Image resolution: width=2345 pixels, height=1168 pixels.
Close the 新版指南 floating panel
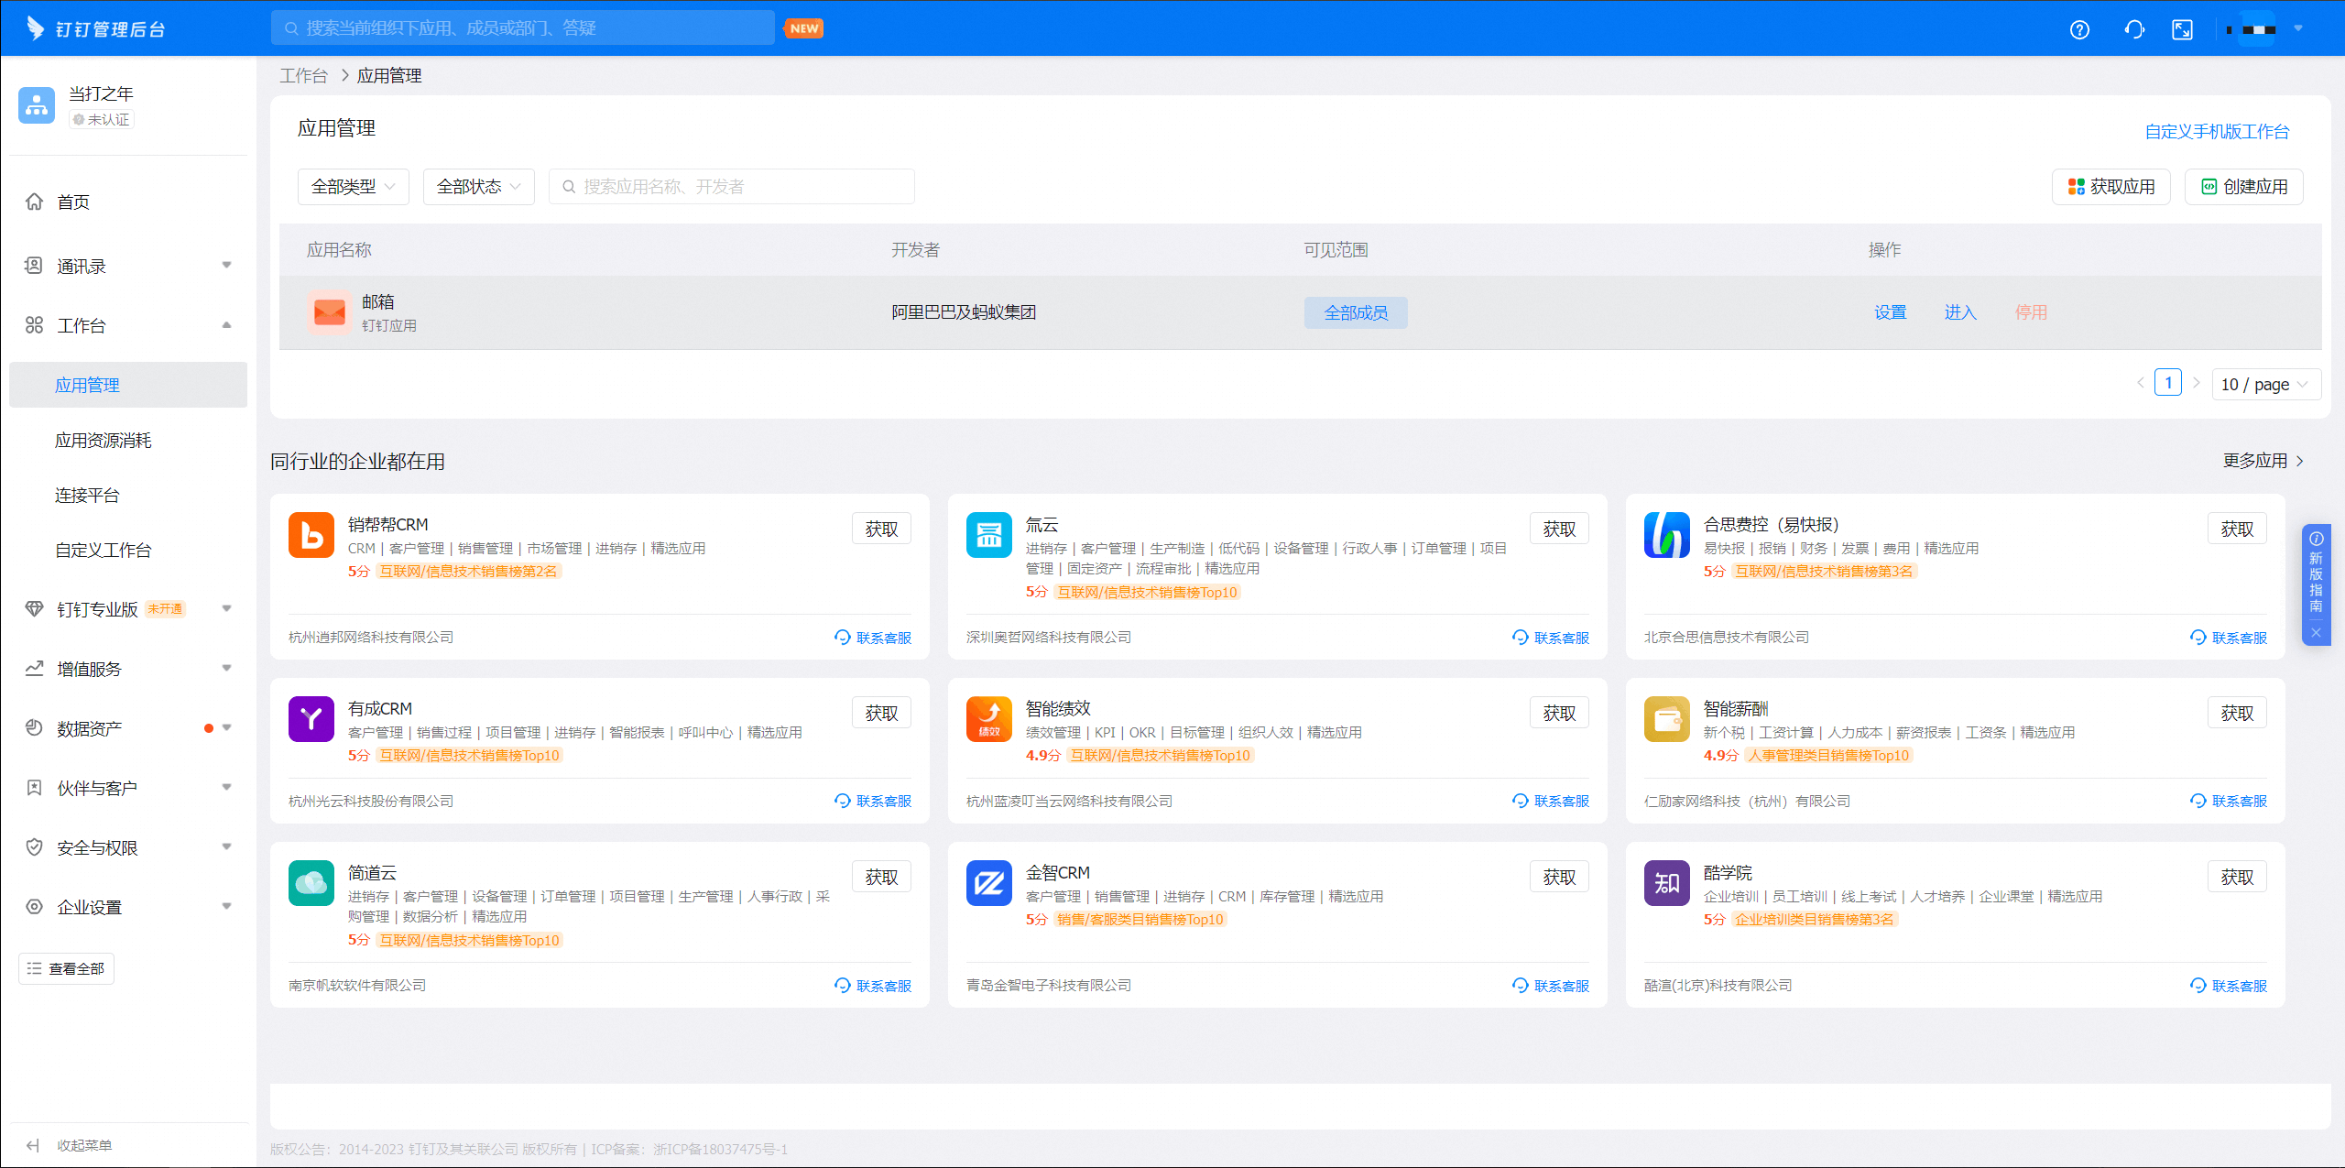(x=2316, y=633)
